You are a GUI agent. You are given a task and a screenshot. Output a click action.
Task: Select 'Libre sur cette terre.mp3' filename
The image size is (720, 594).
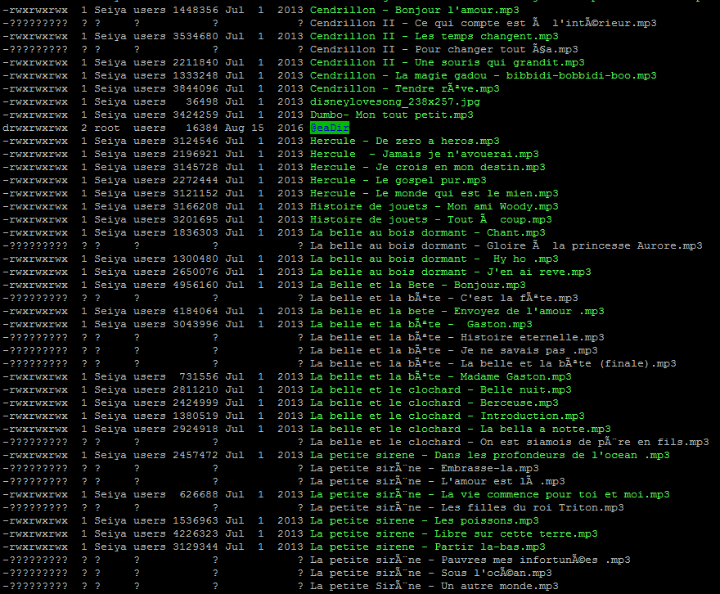tap(516, 534)
